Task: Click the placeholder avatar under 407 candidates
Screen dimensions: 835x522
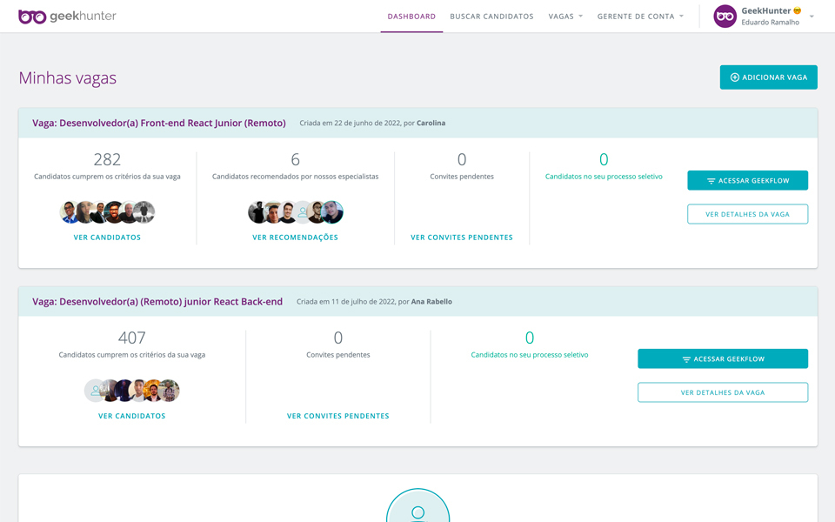Action: [x=94, y=391]
